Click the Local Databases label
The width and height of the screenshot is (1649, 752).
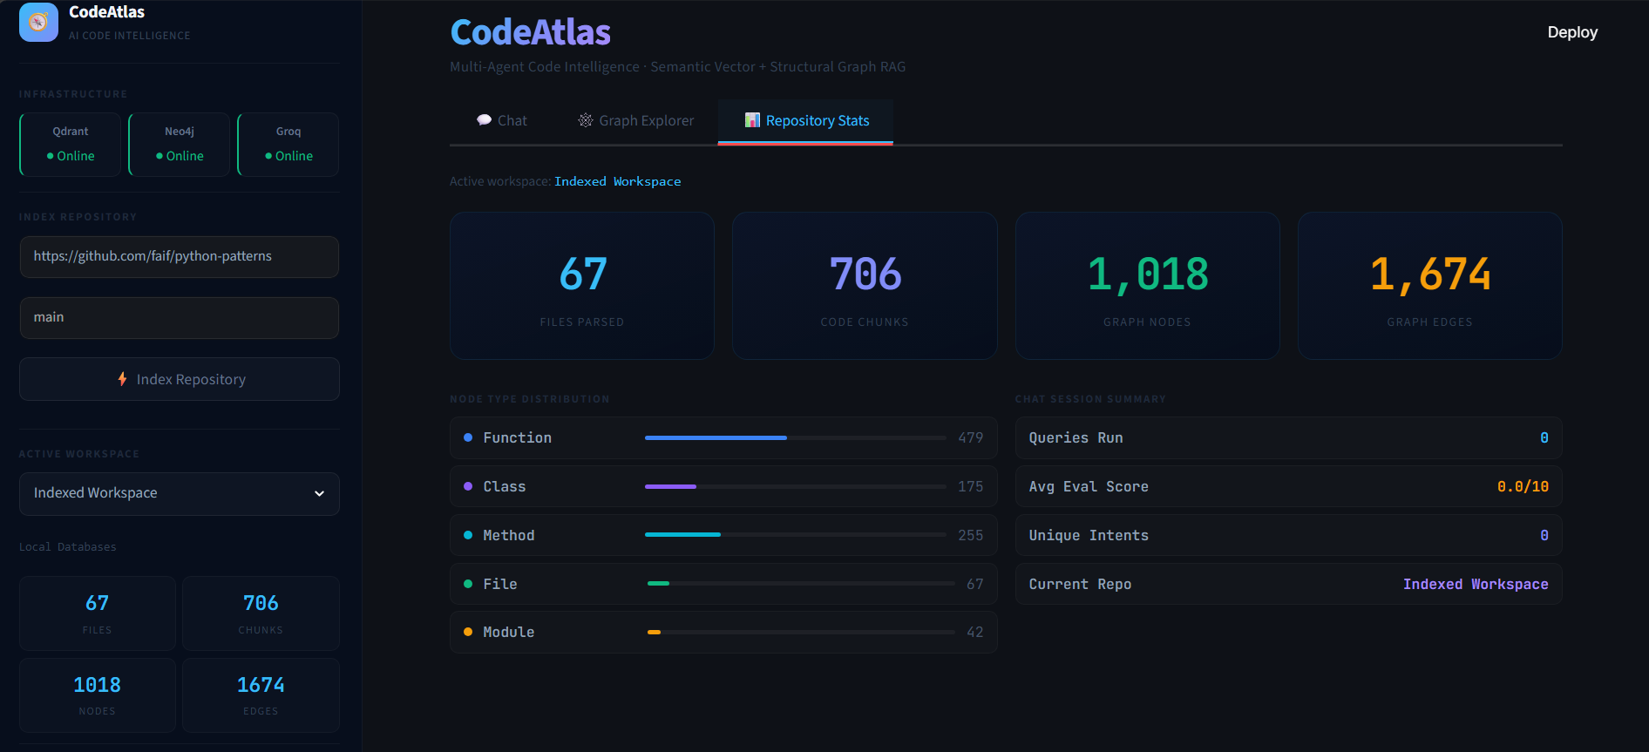tap(68, 547)
